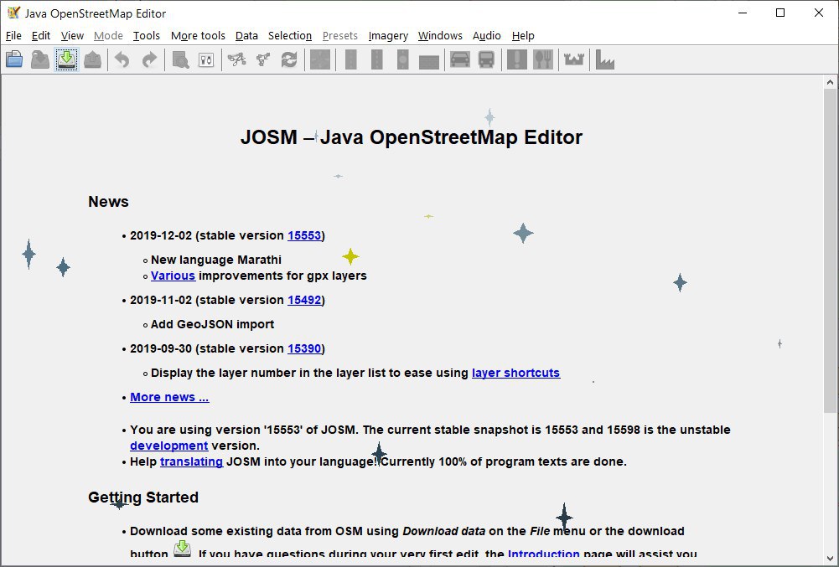Screen dimensions: 839x567
Task: Click the green Download data icon
Action: click(x=66, y=59)
